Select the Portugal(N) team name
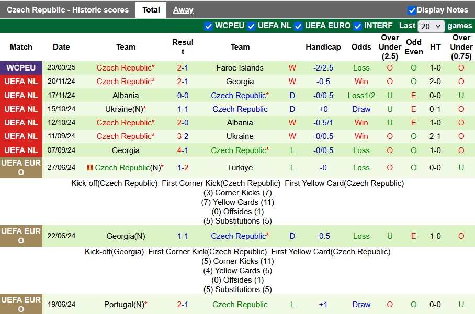 [x=123, y=305]
